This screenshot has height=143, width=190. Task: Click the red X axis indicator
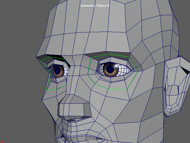(x=2, y=141)
